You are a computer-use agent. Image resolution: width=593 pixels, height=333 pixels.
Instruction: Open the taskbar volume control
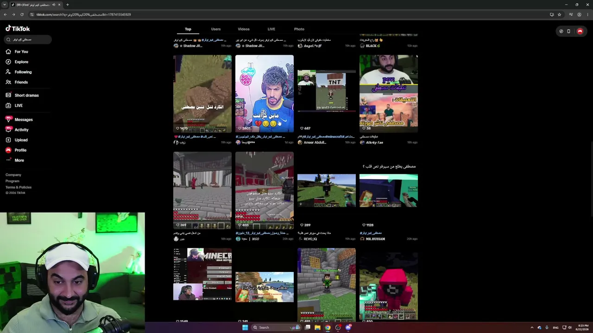click(570, 327)
